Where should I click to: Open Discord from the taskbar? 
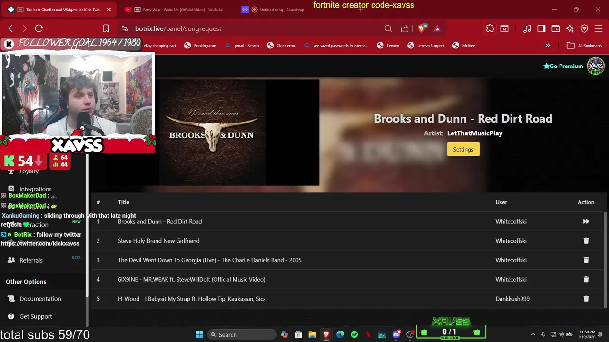pyautogui.click(x=396, y=334)
